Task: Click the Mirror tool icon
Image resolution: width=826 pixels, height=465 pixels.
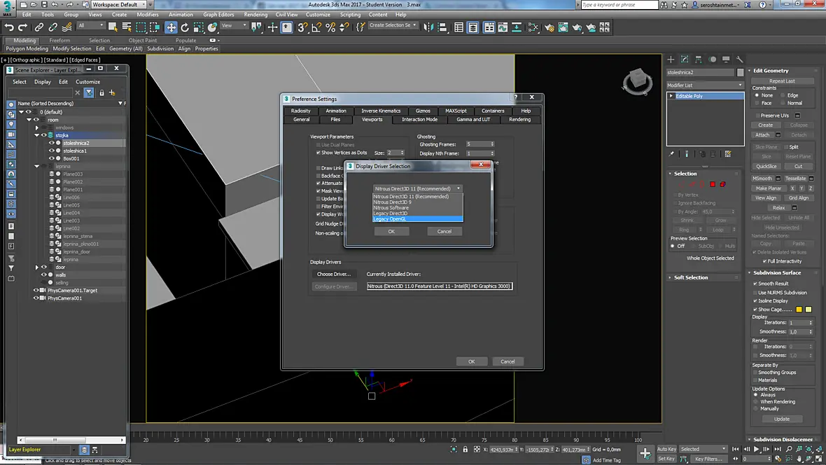Action: pos(428,27)
